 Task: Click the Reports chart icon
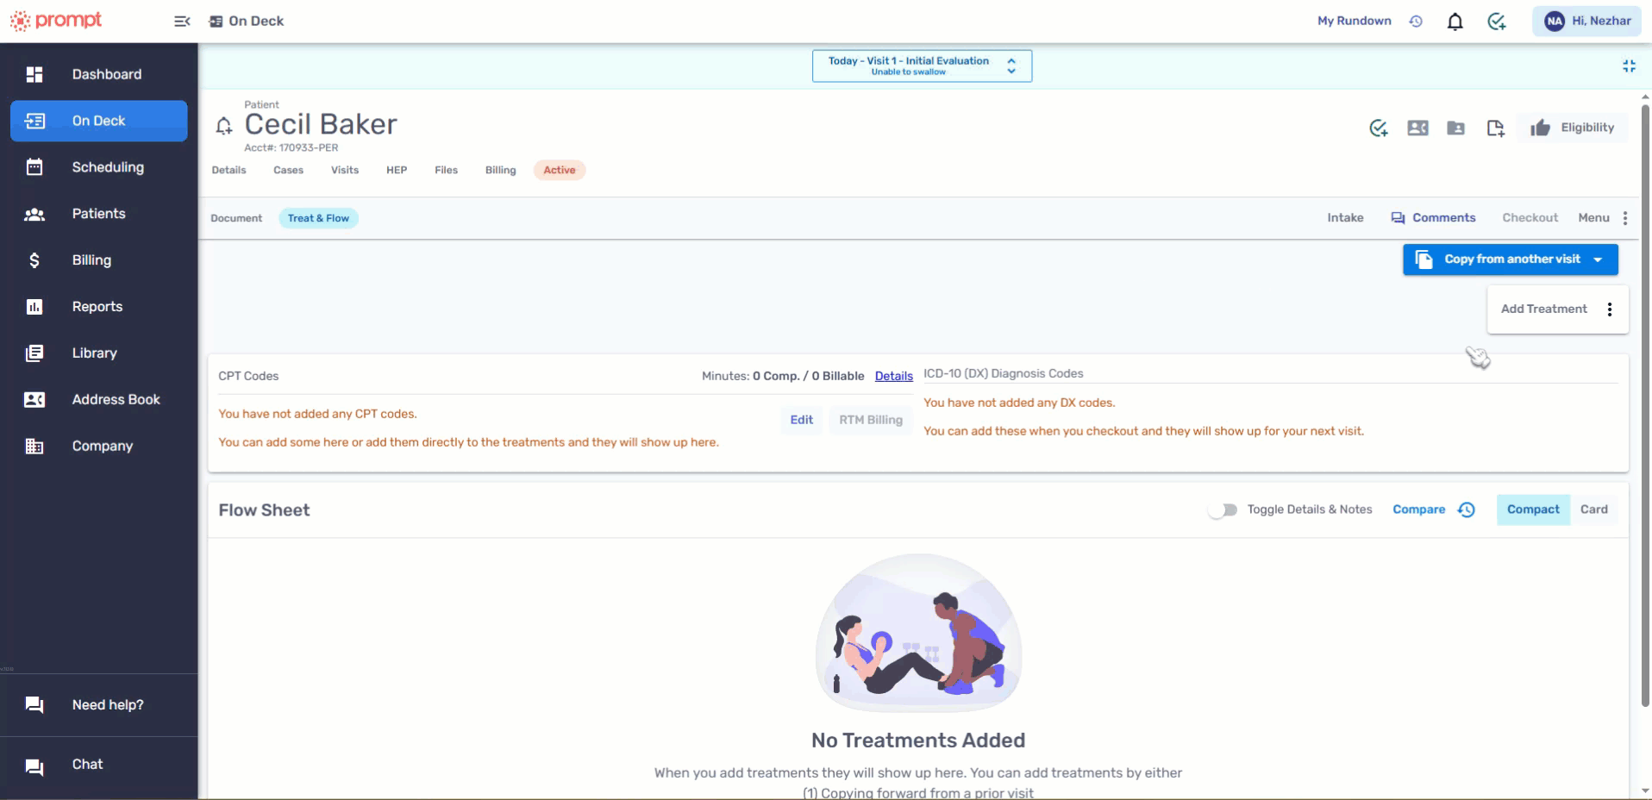(x=34, y=307)
